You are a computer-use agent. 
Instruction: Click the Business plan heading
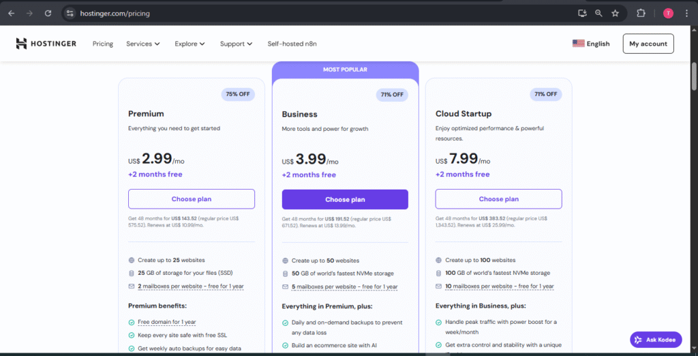coord(300,115)
